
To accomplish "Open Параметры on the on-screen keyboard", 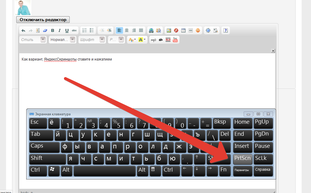I will 243,171.
